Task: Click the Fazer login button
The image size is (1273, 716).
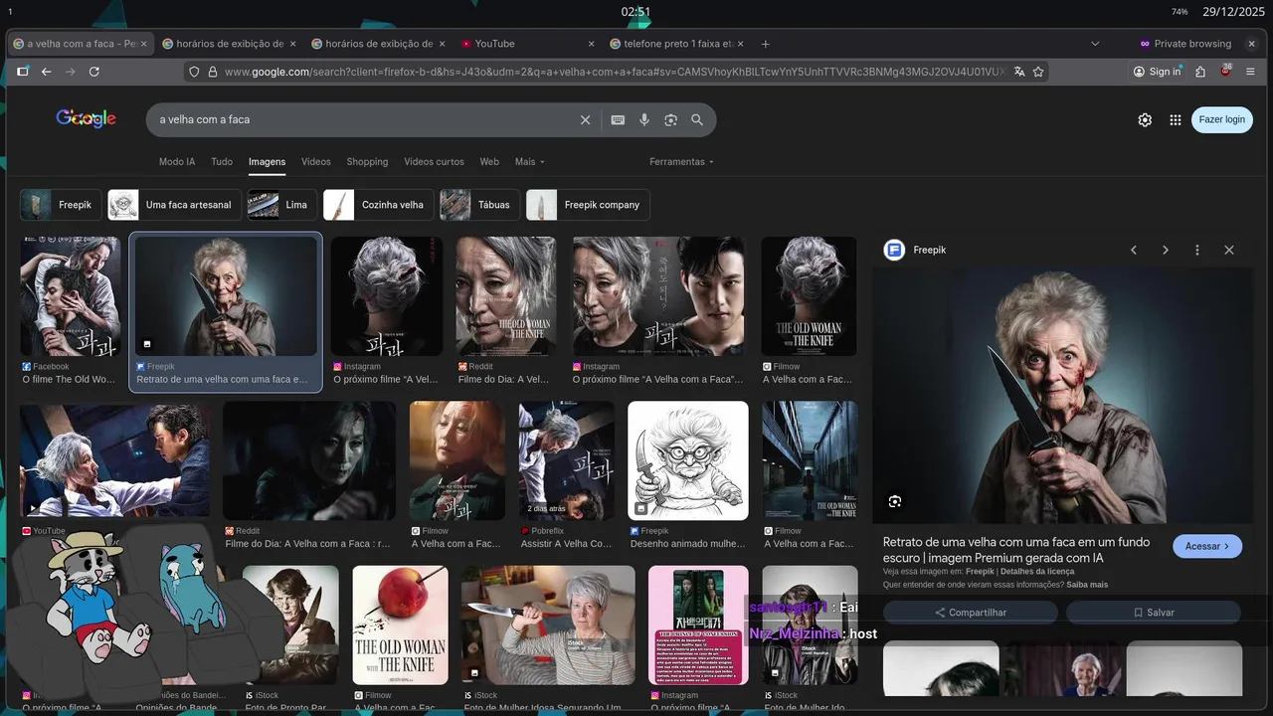Action: click(x=1222, y=119)
